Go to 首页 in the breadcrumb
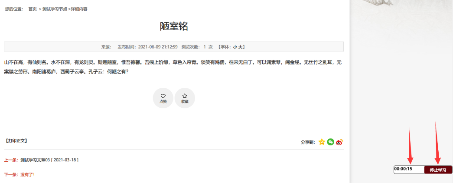Viewport: 453px width, 183px height. 33,9
